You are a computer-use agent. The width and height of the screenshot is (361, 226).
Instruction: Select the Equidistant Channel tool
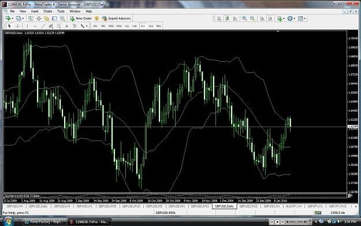click(51, 26)
